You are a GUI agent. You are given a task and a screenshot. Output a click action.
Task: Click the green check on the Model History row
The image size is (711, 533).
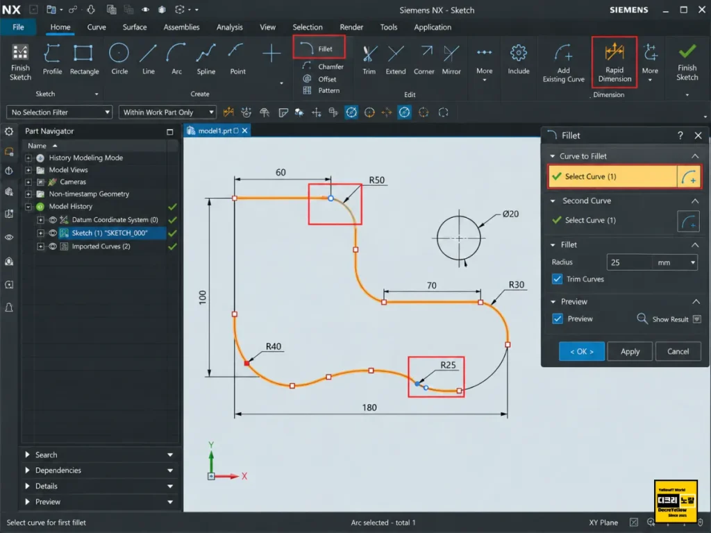[172, 207]
